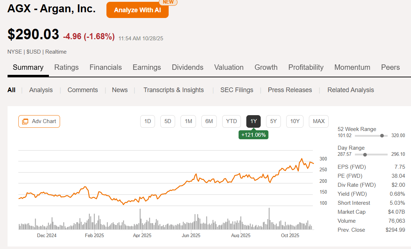The image size is (411, 249).
Task: Select the 5D chart range
Action: pyautogui.click(x=168, y=121)
